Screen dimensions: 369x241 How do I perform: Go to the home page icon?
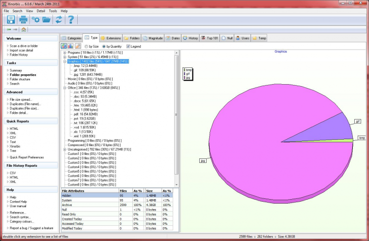(x=24, y=30)
